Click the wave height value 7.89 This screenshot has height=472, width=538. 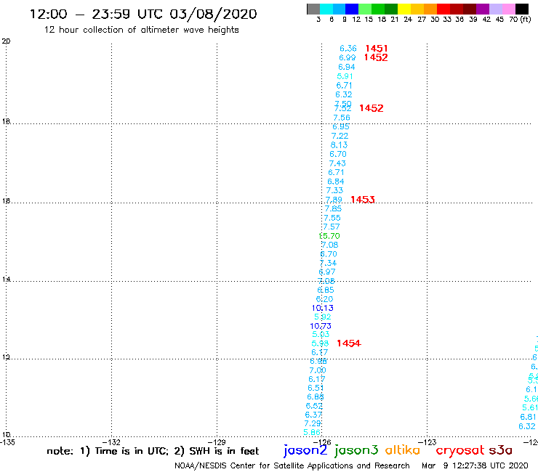pyautogui.click(x=334, y=200)
